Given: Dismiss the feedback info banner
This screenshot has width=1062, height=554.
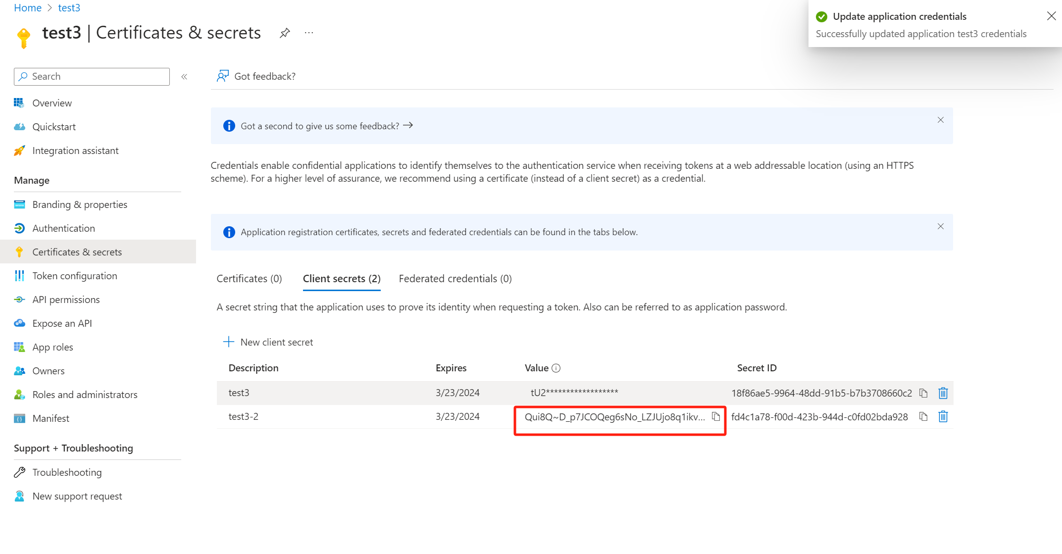Looking at the screenshot, I should pyautogui.click(x=940, y=120).
